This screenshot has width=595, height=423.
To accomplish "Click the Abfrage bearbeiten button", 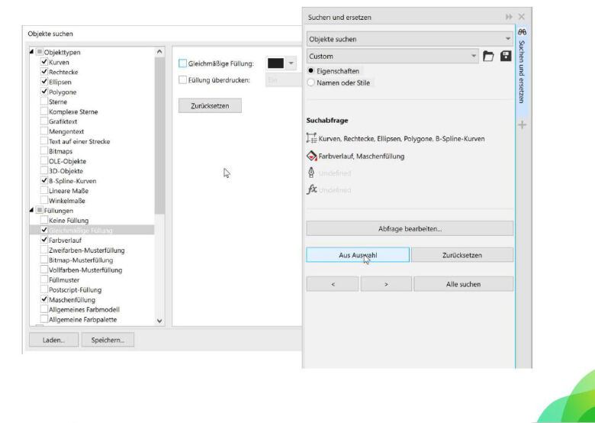I will [410, 228].
